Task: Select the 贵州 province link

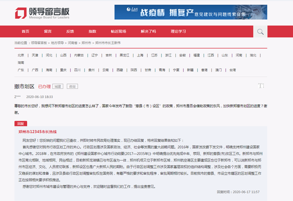Action: coord(92,70)
